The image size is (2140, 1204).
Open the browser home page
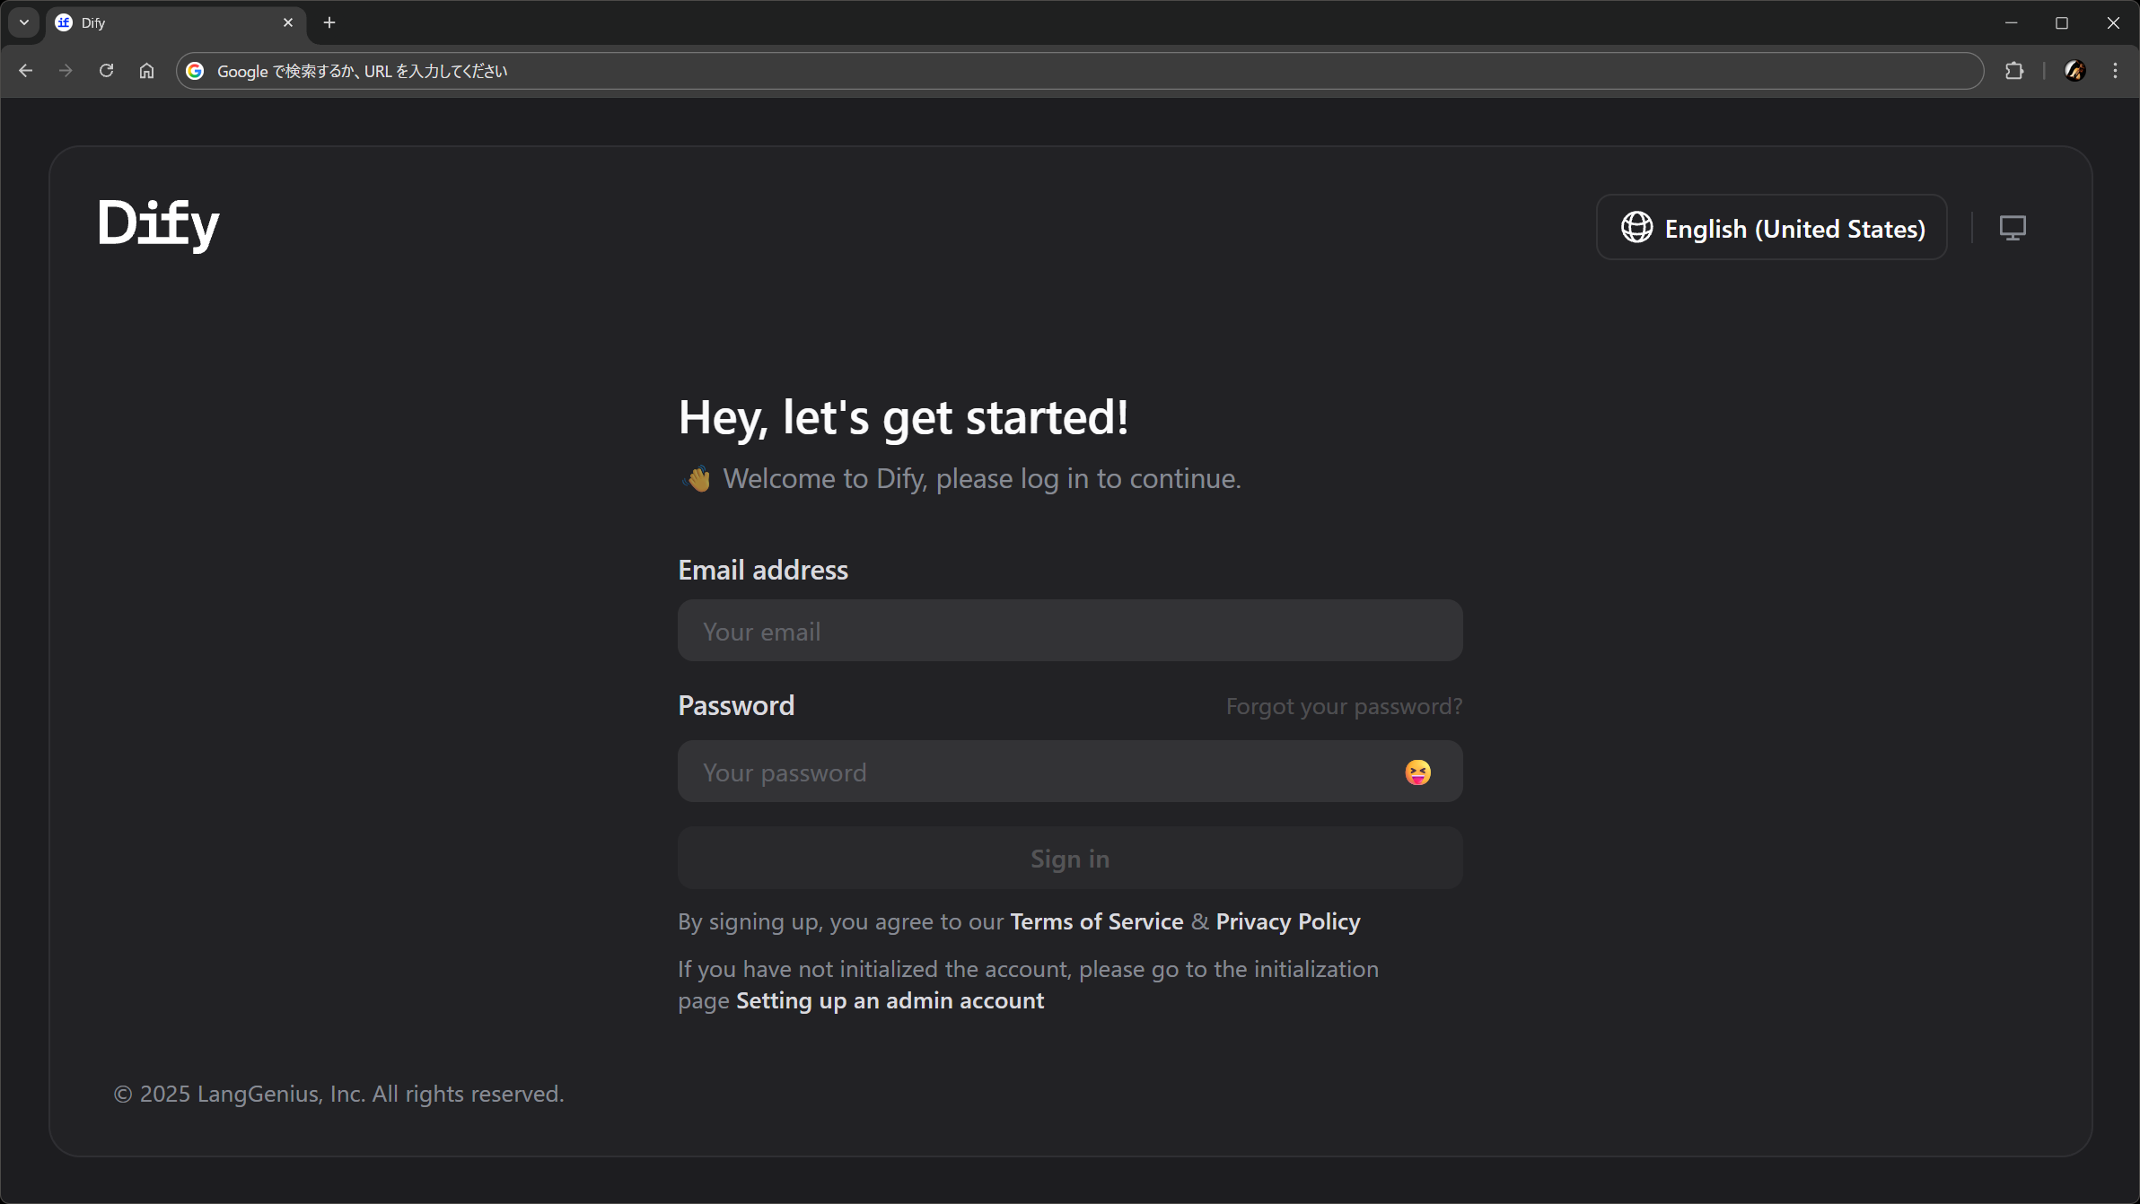146,70
